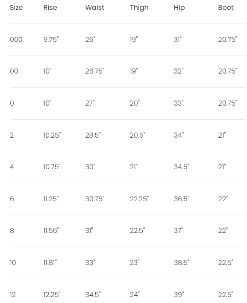Select the 34.5" hip measurement
The image size is (247, 303).
[182, 167]
